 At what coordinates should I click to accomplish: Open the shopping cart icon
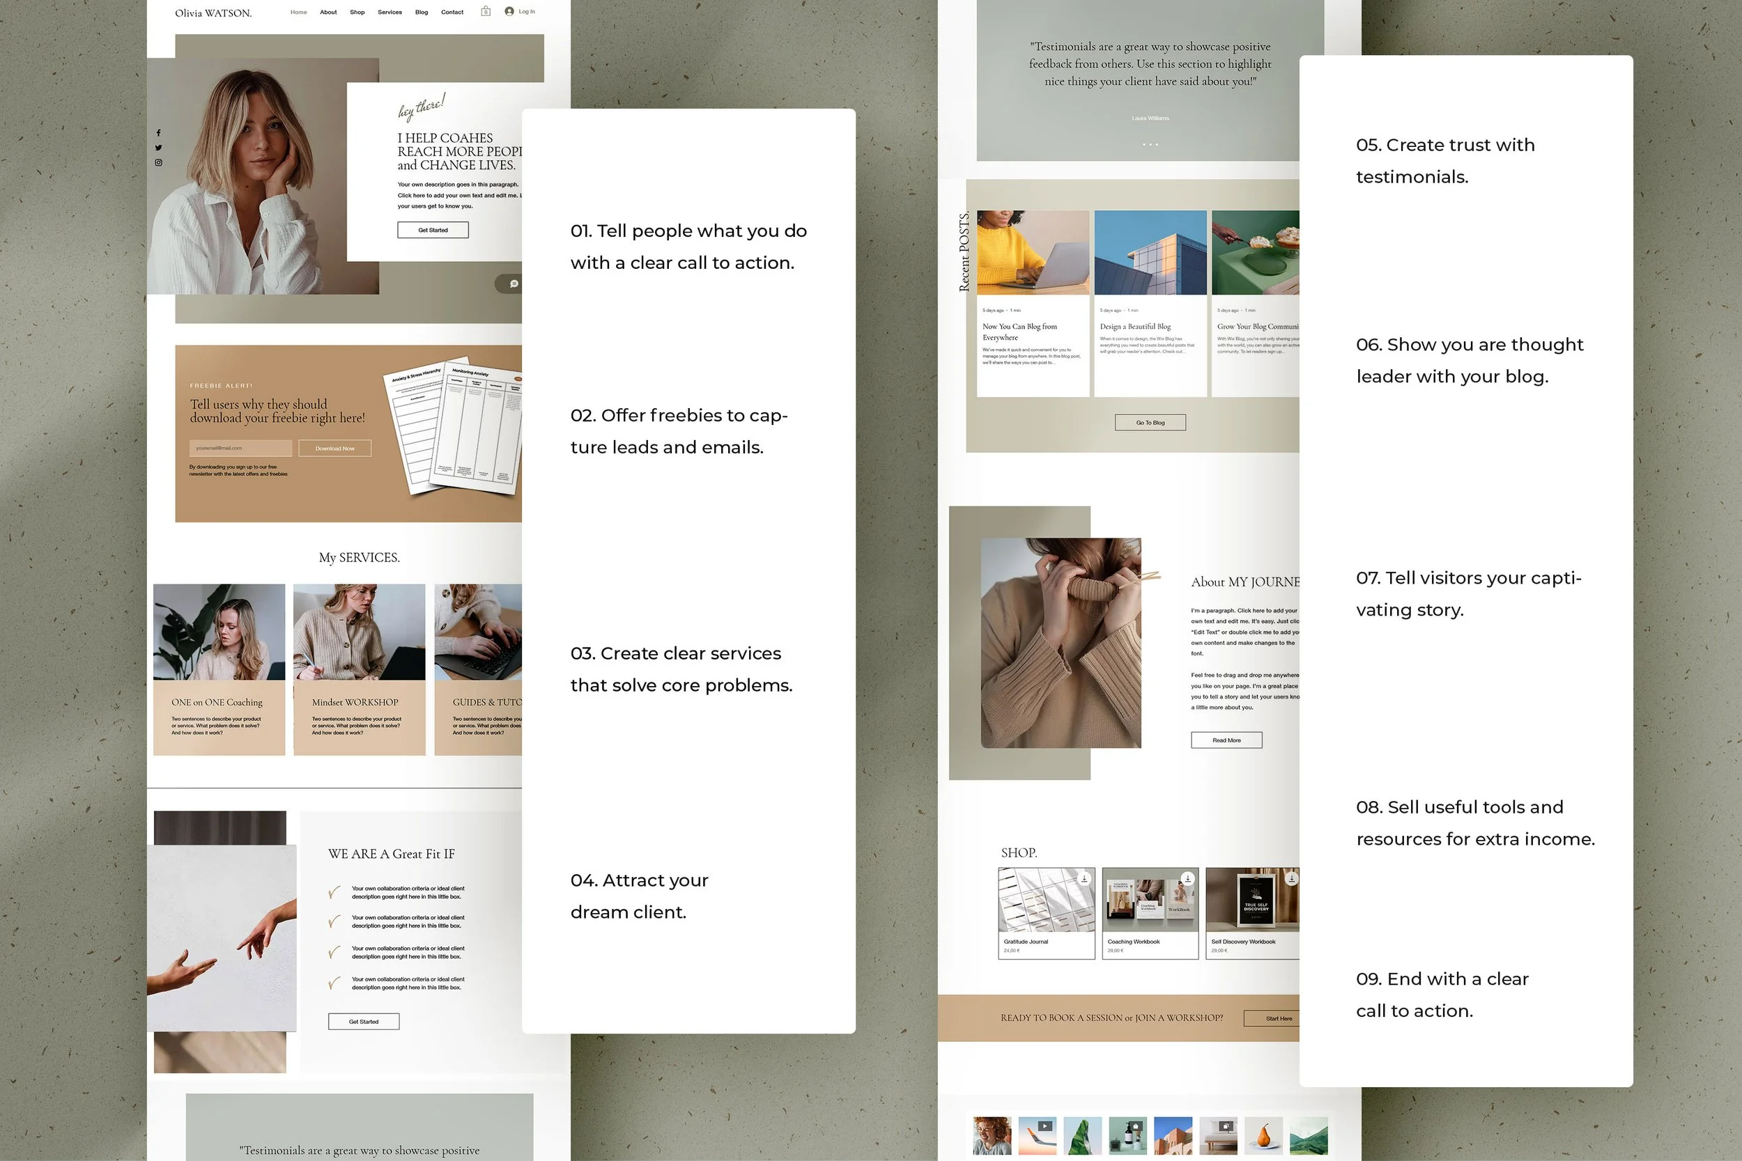pyautogui.click(x=486, y=11)
